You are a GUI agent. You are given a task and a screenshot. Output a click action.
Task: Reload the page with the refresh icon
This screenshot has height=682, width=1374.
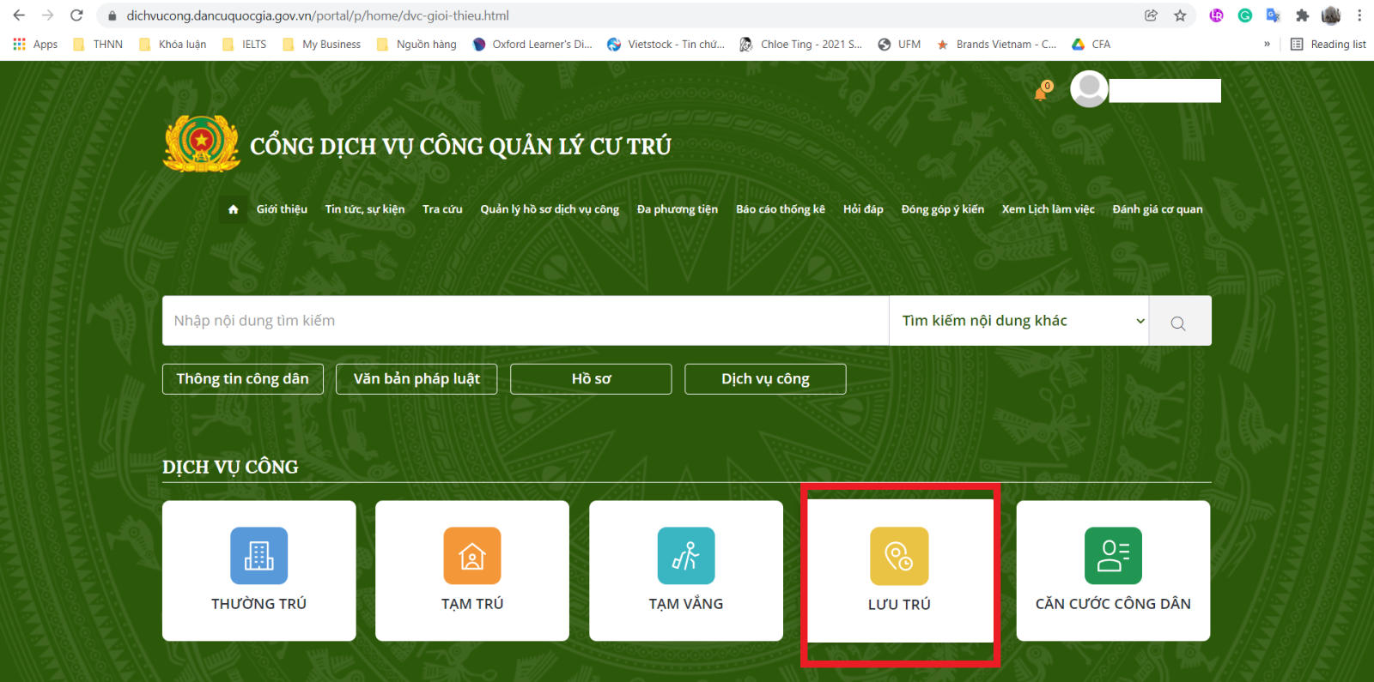click(76, 15)
